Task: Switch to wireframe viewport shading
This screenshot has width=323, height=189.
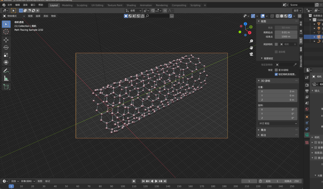Action: point(278,16)
